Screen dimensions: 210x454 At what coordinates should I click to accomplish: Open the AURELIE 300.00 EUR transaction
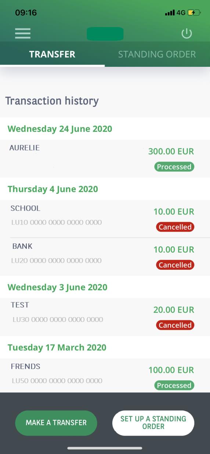(x=105, y=159)
